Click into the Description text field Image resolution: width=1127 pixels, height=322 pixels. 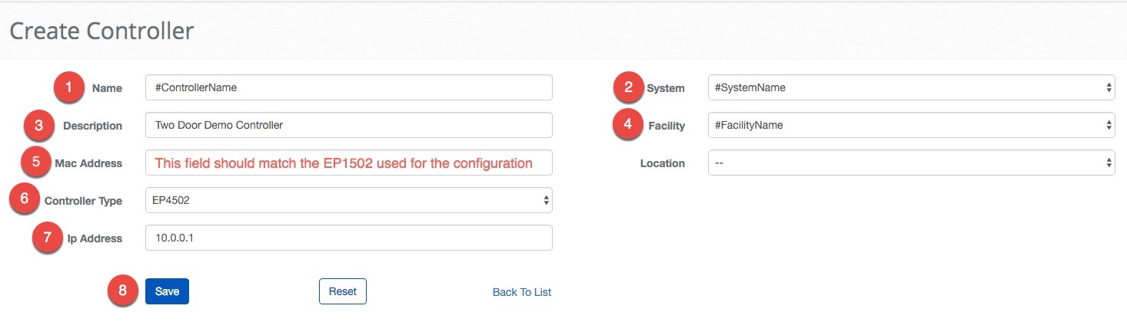click(x=348, y=125)
